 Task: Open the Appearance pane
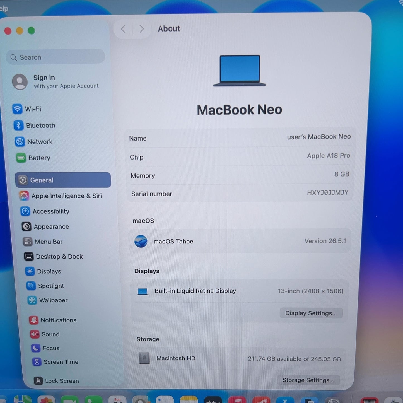pos(45,226)
